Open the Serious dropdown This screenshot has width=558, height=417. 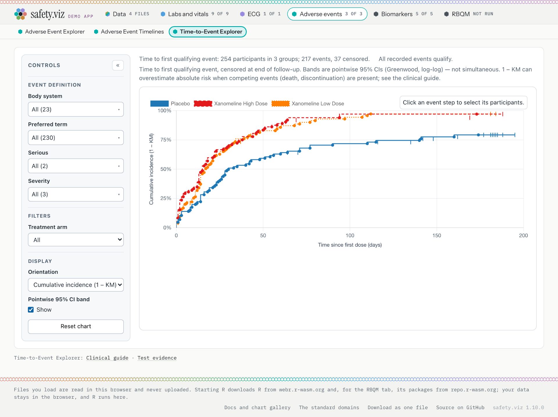click(x=76, y=166)
